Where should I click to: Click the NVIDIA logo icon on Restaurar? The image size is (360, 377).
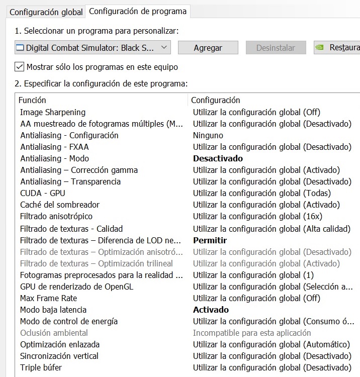point(320,47)
